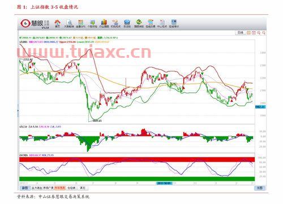The image size is (283, 204).
Task: Open the 首页 home house icon
Action: click(x=58, y=24)
